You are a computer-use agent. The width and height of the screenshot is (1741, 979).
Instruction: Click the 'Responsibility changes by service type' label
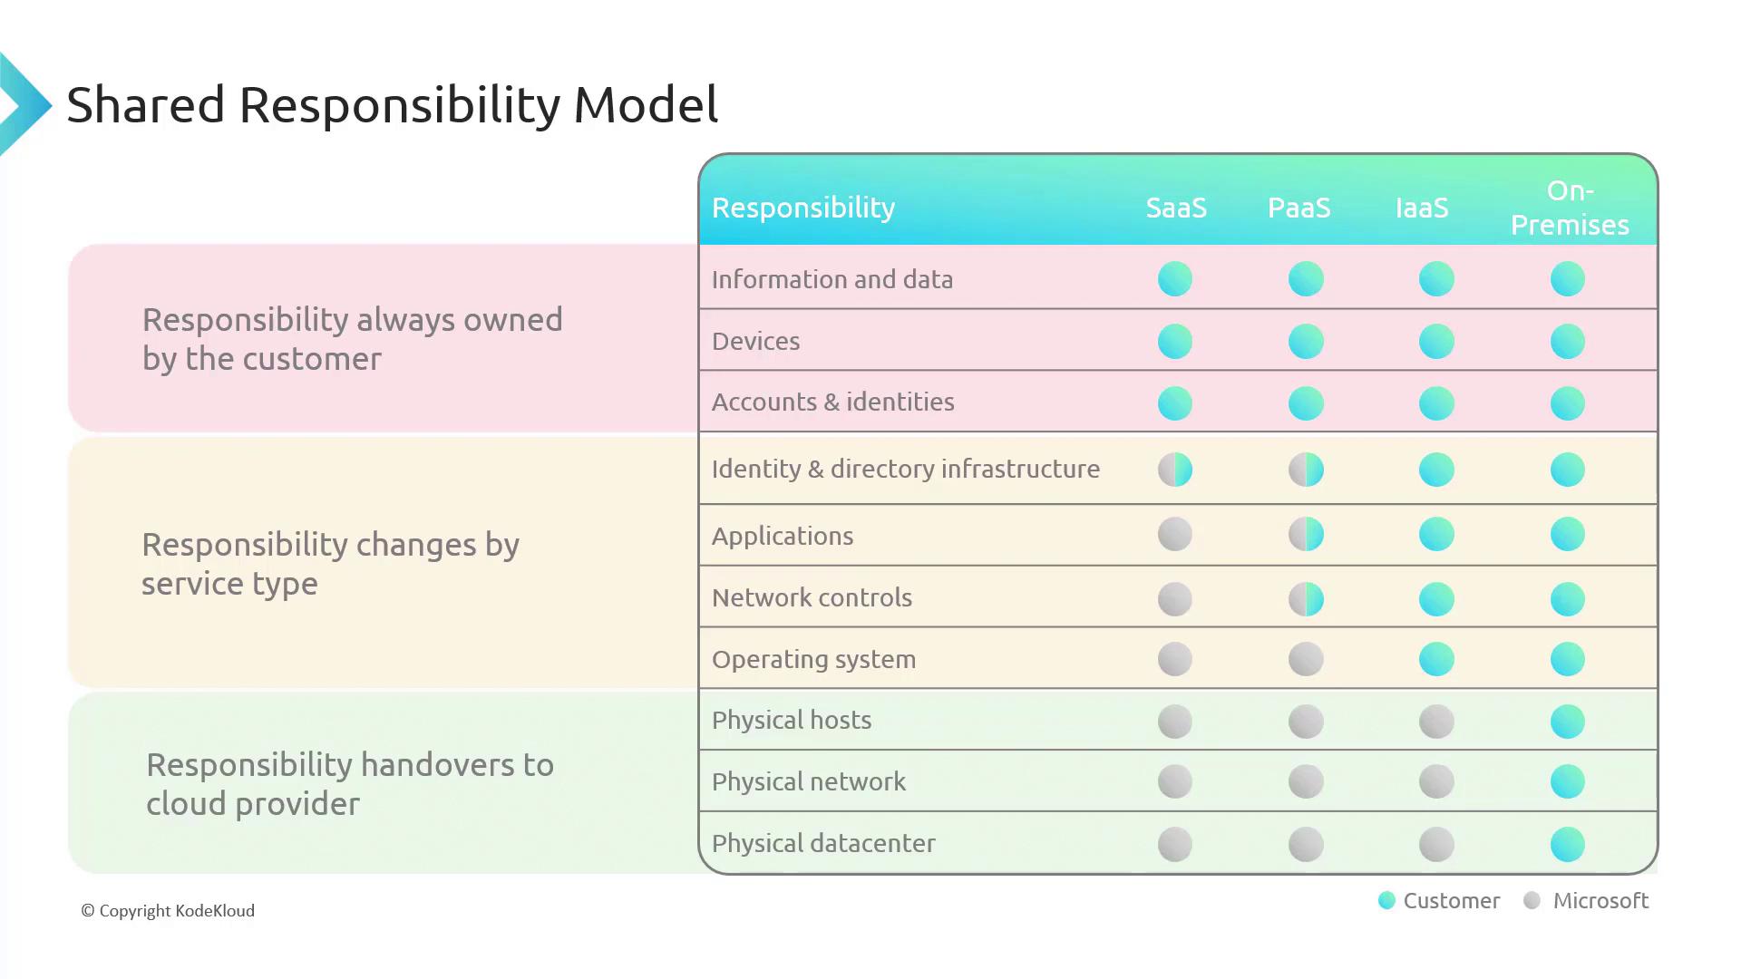pos(330,564)
